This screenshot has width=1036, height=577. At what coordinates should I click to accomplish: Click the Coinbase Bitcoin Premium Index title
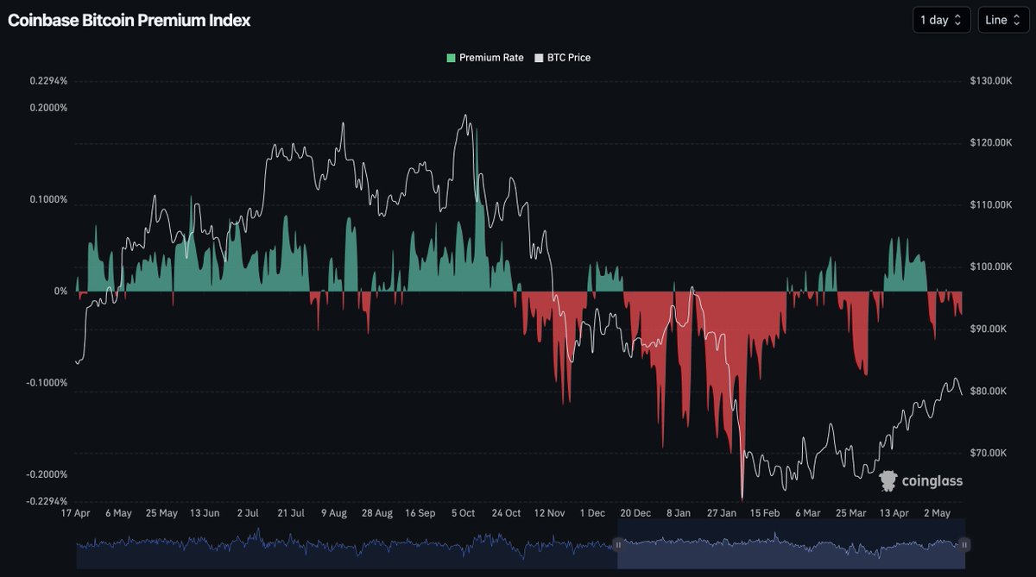(x=129, y=21)
